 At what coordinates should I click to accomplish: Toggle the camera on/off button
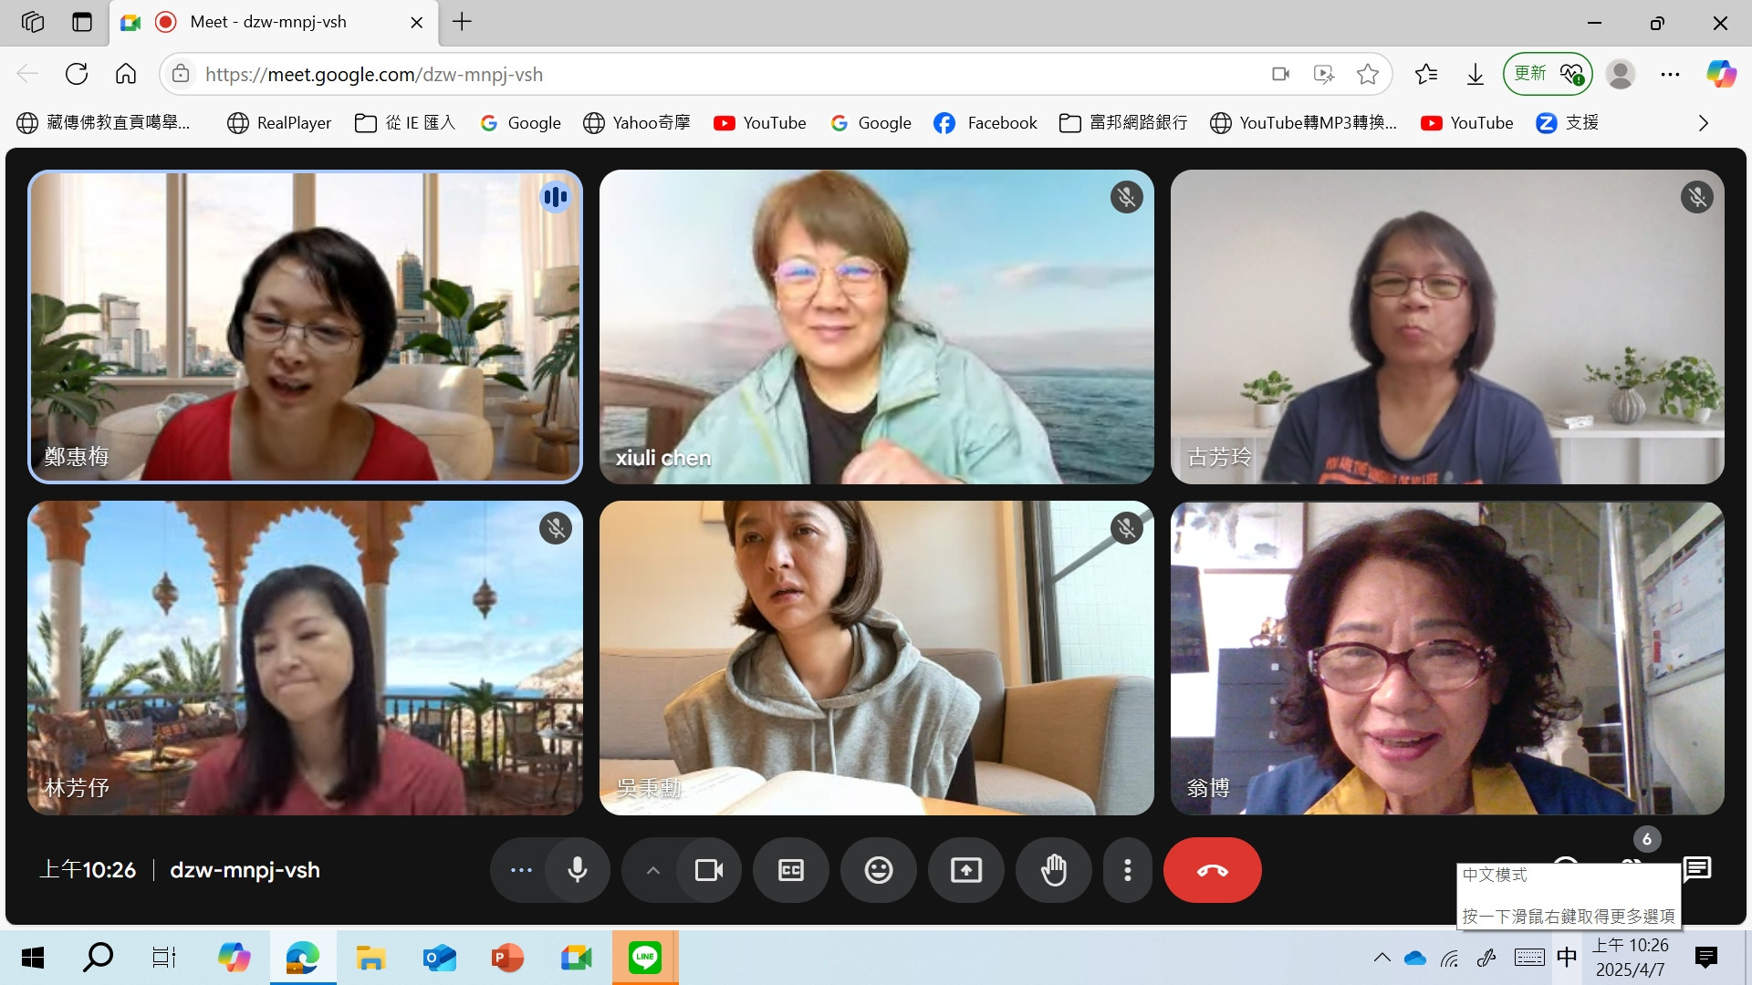point(708,870)
